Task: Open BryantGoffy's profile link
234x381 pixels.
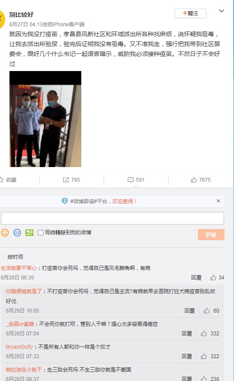Action: click(19, 347)
